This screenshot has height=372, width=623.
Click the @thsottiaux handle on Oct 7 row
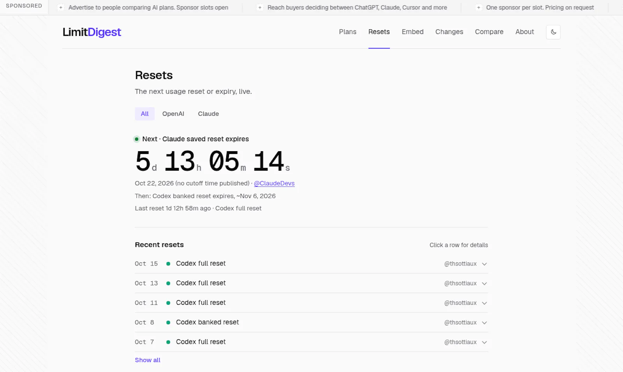[460, 342]
